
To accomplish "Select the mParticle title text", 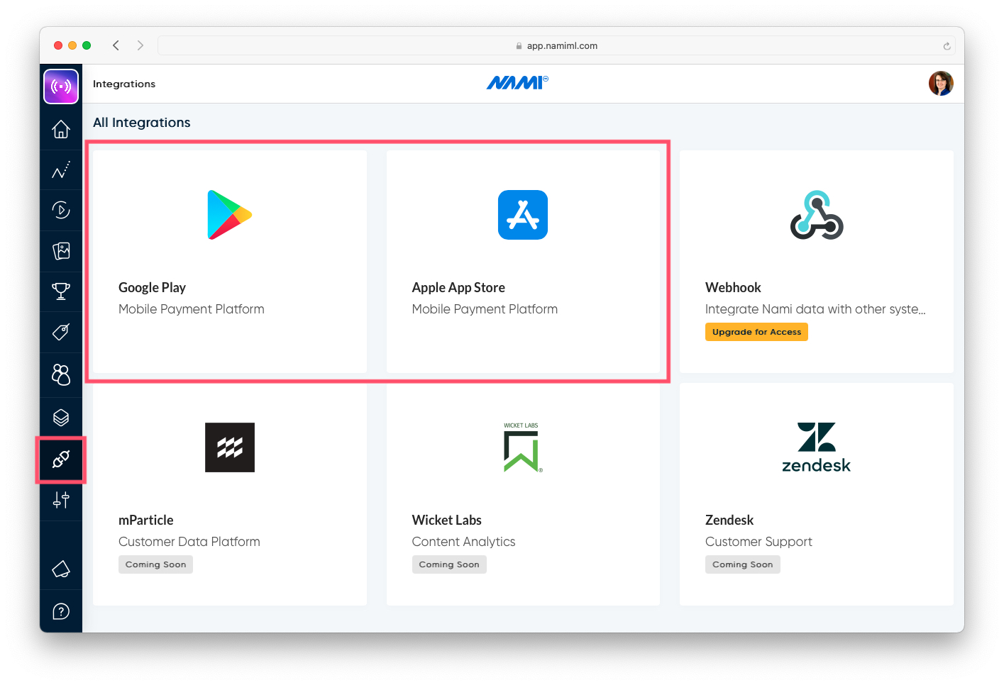I will tap(145, 520).
